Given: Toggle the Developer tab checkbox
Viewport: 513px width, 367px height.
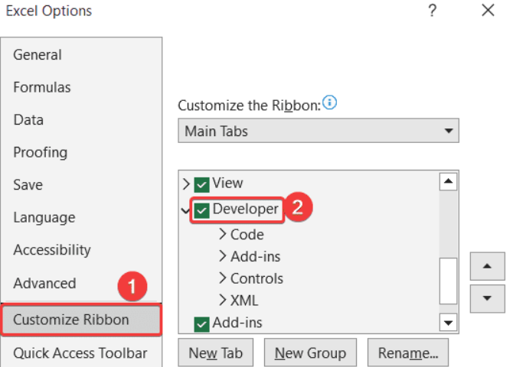Looking at the screenshot, I should [x=201, y=210].
